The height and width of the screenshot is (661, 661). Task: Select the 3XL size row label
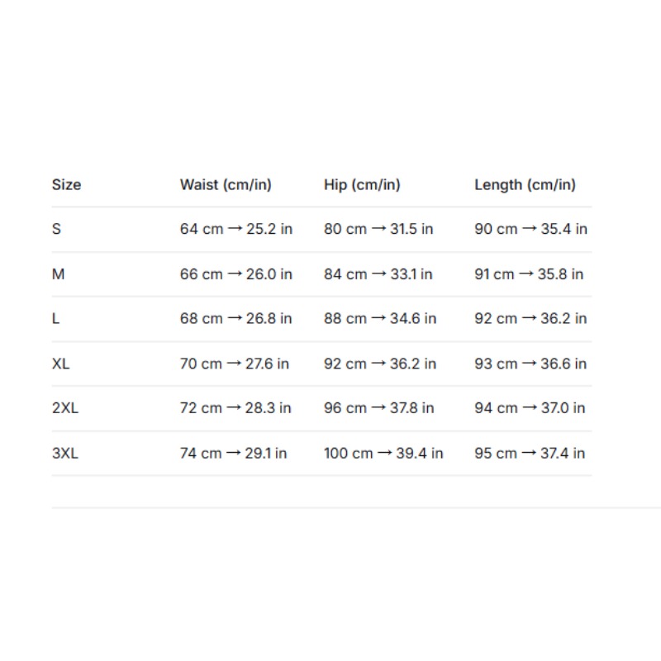pos(65,453)
